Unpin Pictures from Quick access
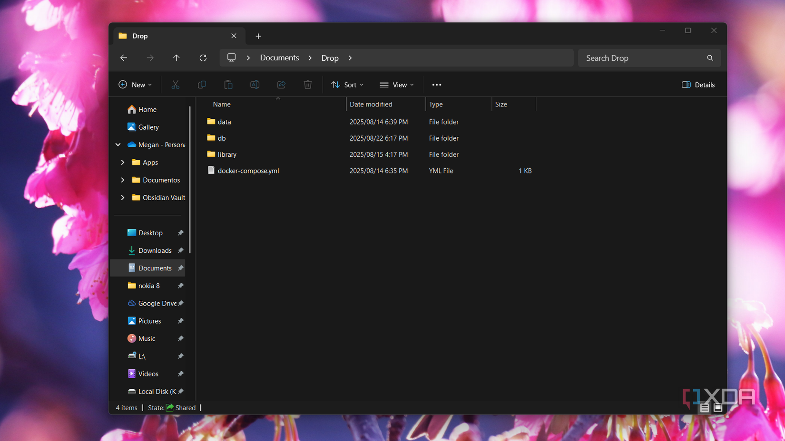Screen dimensions: 785x441 tap(180, 321)
